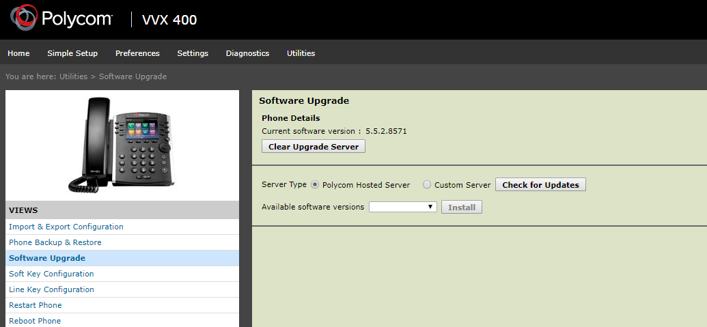This screenshot has height=327, width=707.
Task: Open the Diagnostics menu
Action: pyautogui.click(x=247, y=53)
